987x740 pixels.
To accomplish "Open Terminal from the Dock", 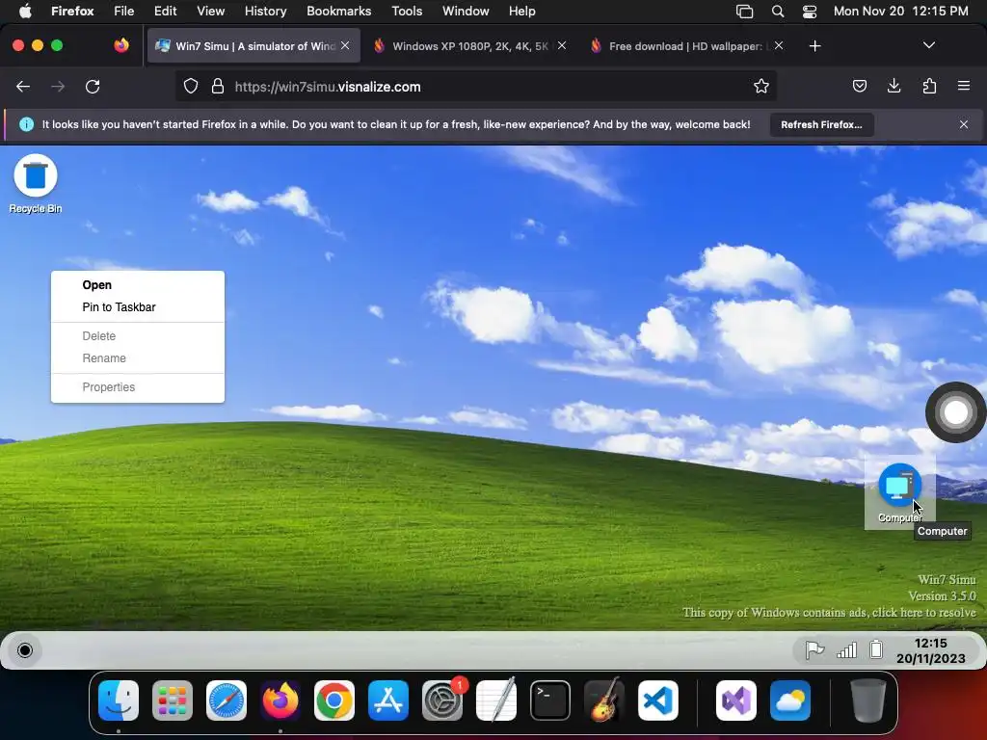I will point(550,700).
